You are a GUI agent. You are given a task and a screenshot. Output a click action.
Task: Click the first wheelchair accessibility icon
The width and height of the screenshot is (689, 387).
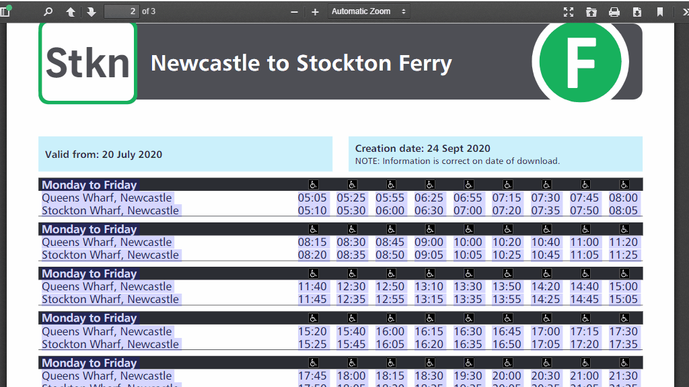pos(313,185)
